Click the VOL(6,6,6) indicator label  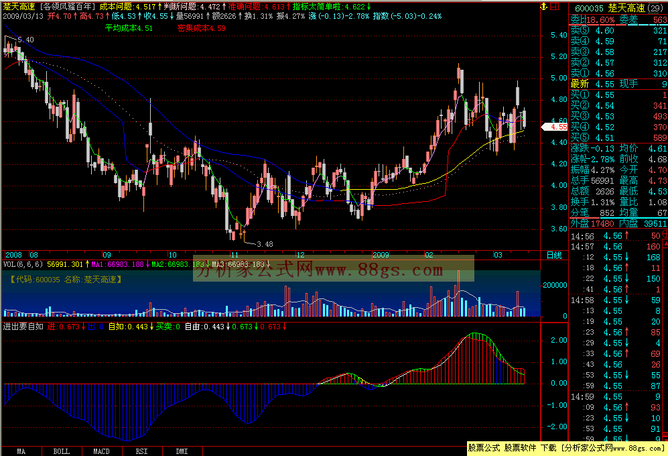coord(23,264)
